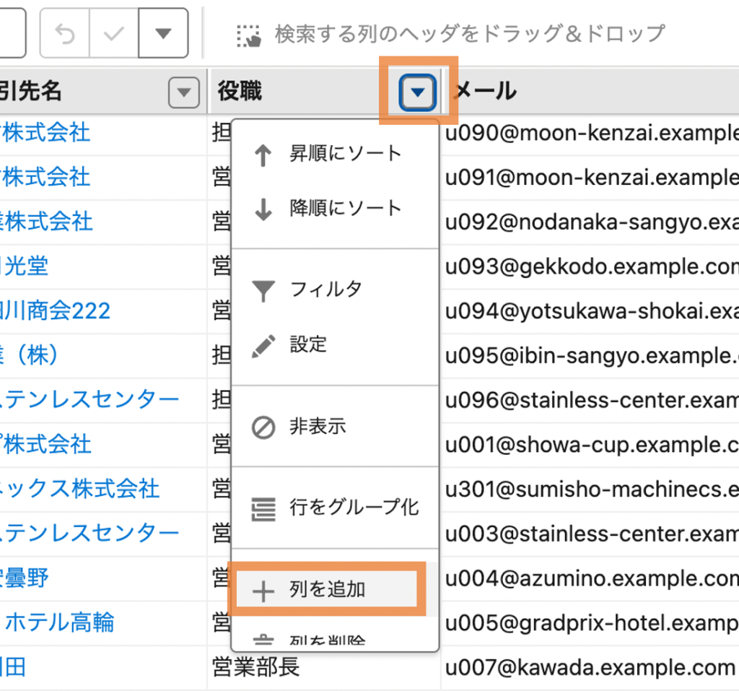Click the 役職 column header label
Viewport: 739px width, 691px height.
[240, 92]
